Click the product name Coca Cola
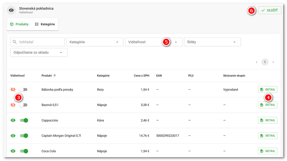Screen dimensions: 287x161 pos(49,151)
